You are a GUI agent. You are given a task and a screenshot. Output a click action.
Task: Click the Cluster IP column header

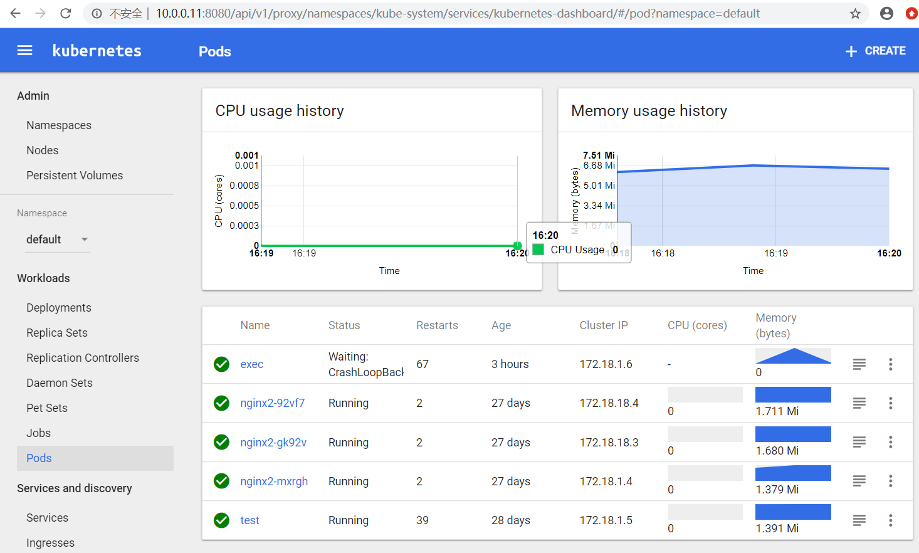click(604, 325)
